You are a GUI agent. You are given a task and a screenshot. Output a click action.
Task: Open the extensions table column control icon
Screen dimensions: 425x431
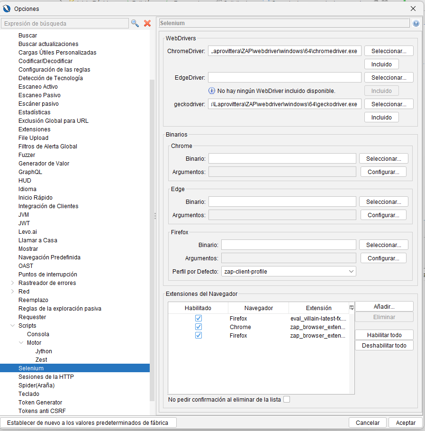click(352, 308)
